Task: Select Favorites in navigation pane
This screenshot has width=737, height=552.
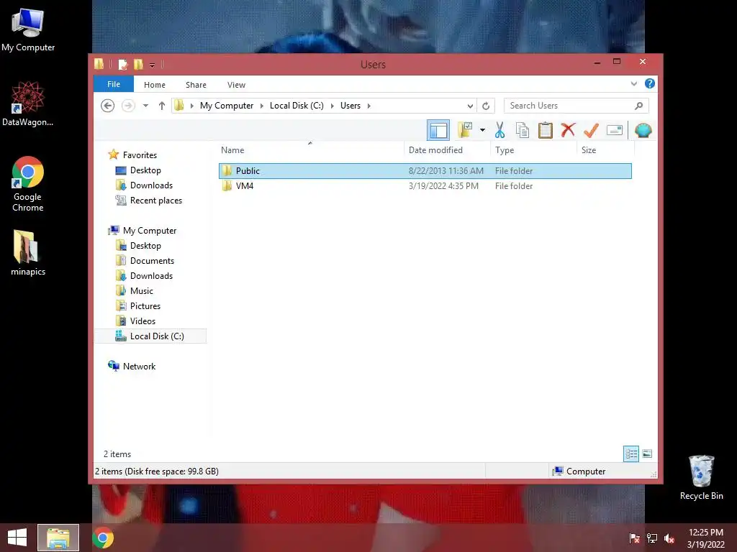Action: (140, 155)
